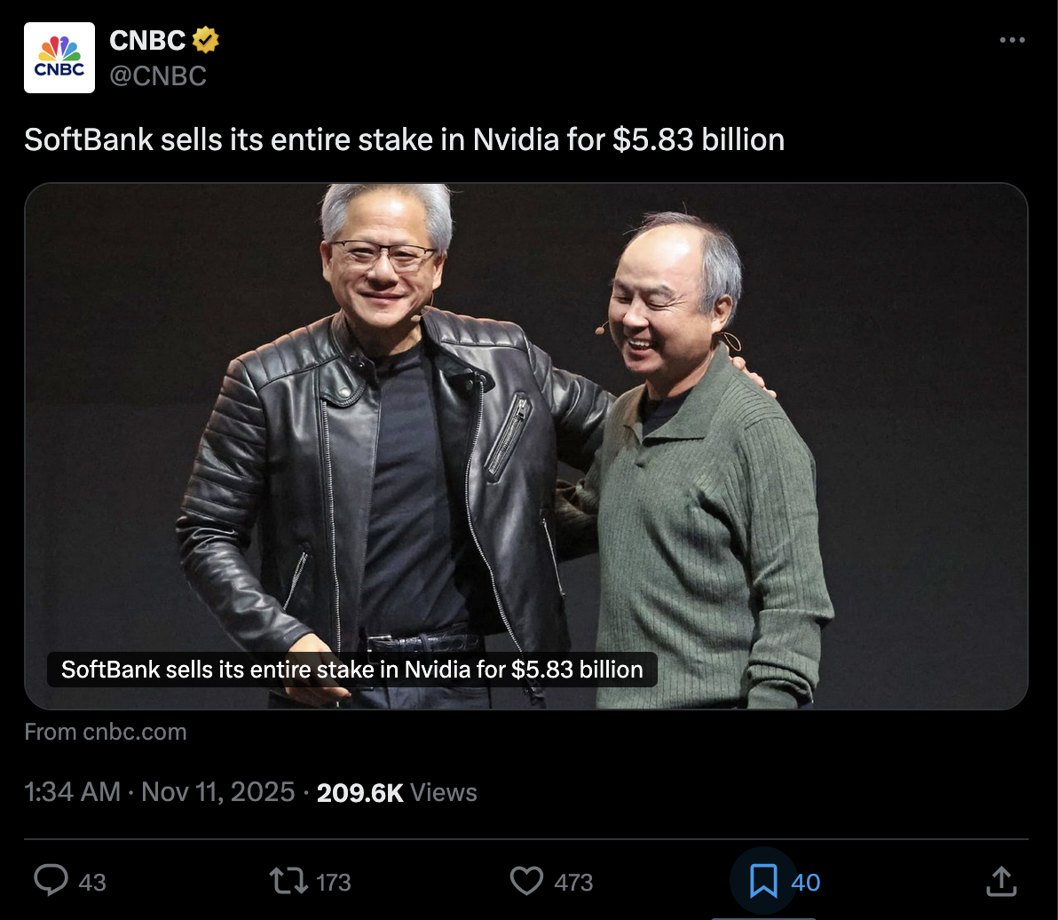
Task: Click the 473 likes count
Action: (573, 882)
